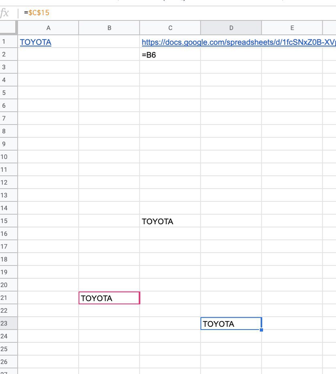This screenshot has height=374, width=336.
Task: Select row 12 header
Action: pyautogui.click(x=8, y=182)
